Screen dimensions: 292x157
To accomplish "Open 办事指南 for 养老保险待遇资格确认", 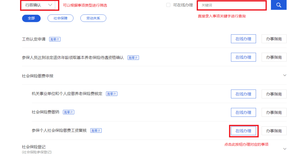I will point(274,57).
